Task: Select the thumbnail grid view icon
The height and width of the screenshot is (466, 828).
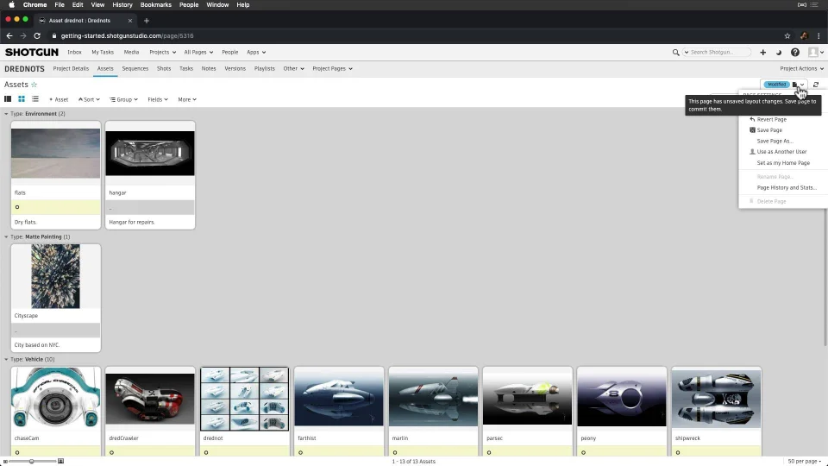Action: (22, 99)
